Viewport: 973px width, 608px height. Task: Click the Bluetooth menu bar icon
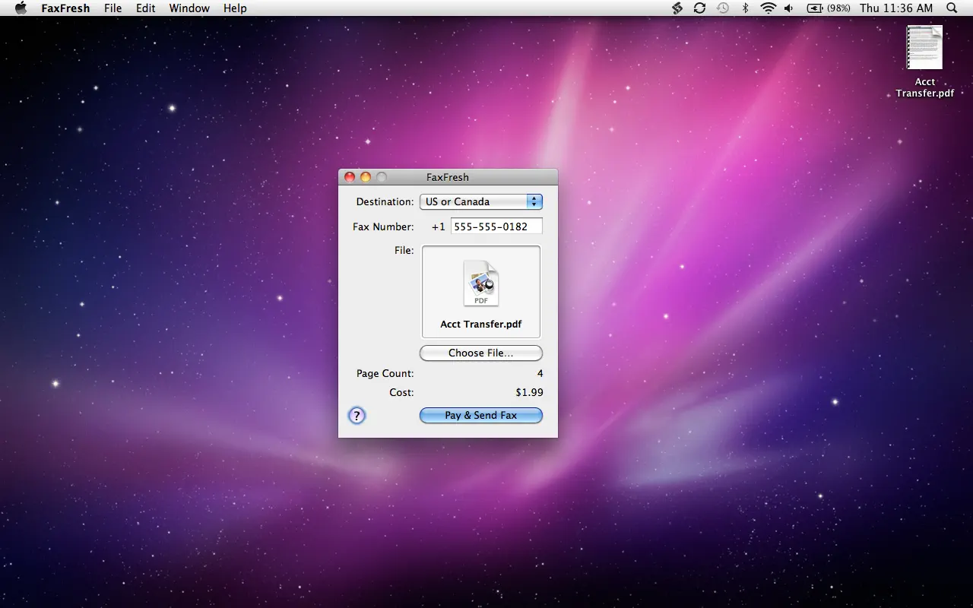coord(745,8)
